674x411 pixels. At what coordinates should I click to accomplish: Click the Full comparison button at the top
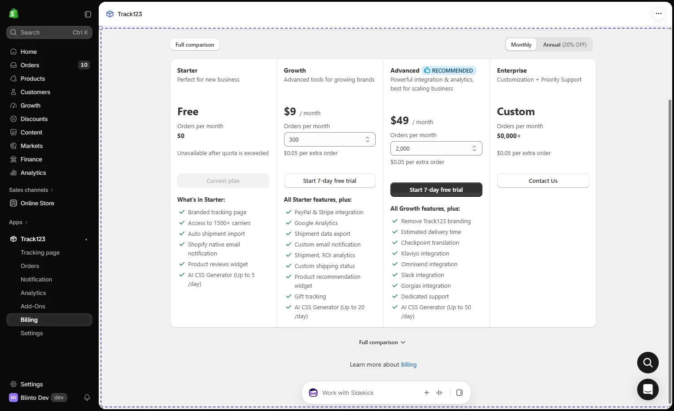click(x=195, y=45)
